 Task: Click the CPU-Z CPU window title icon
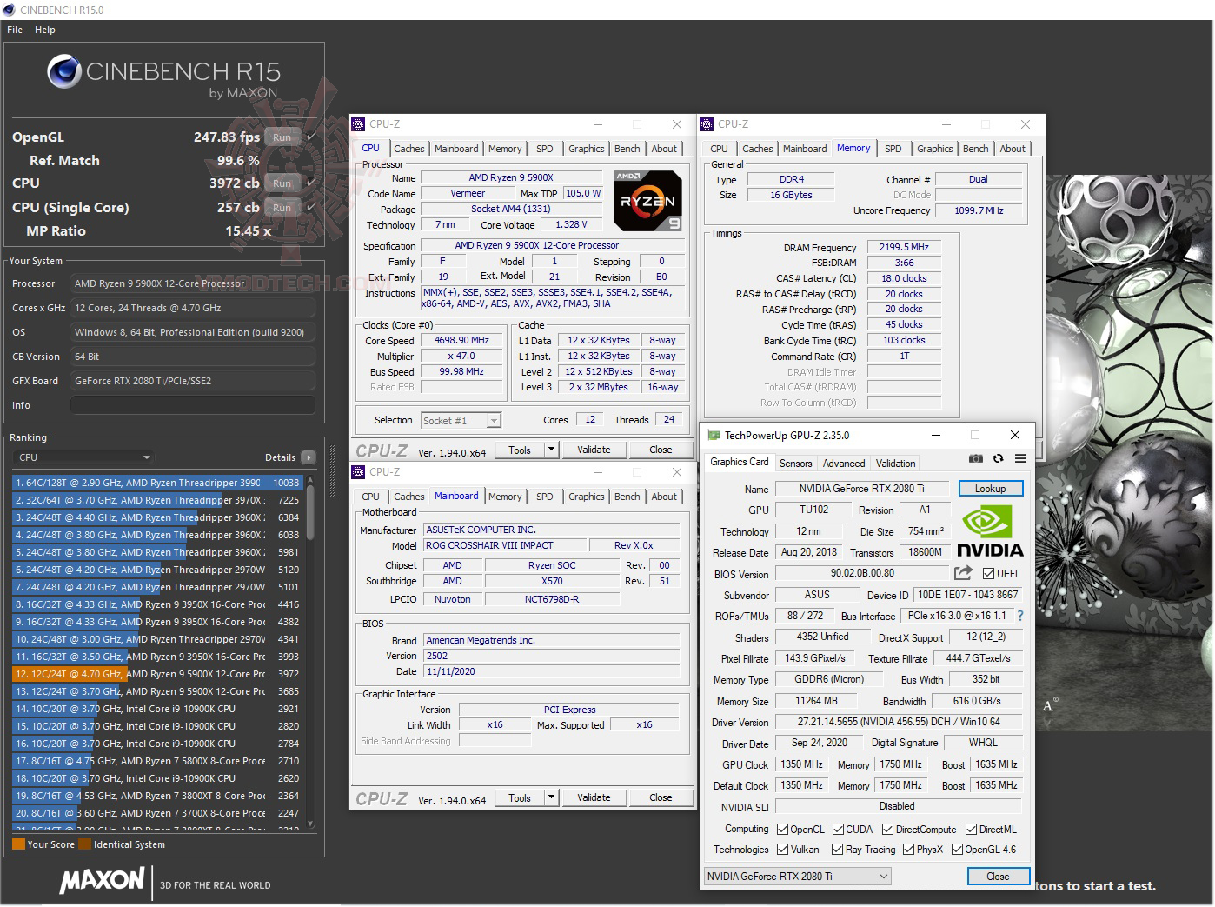358,124
